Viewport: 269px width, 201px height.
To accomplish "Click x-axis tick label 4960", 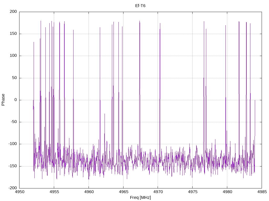I will pyautogui.click(x=89, y=192).
